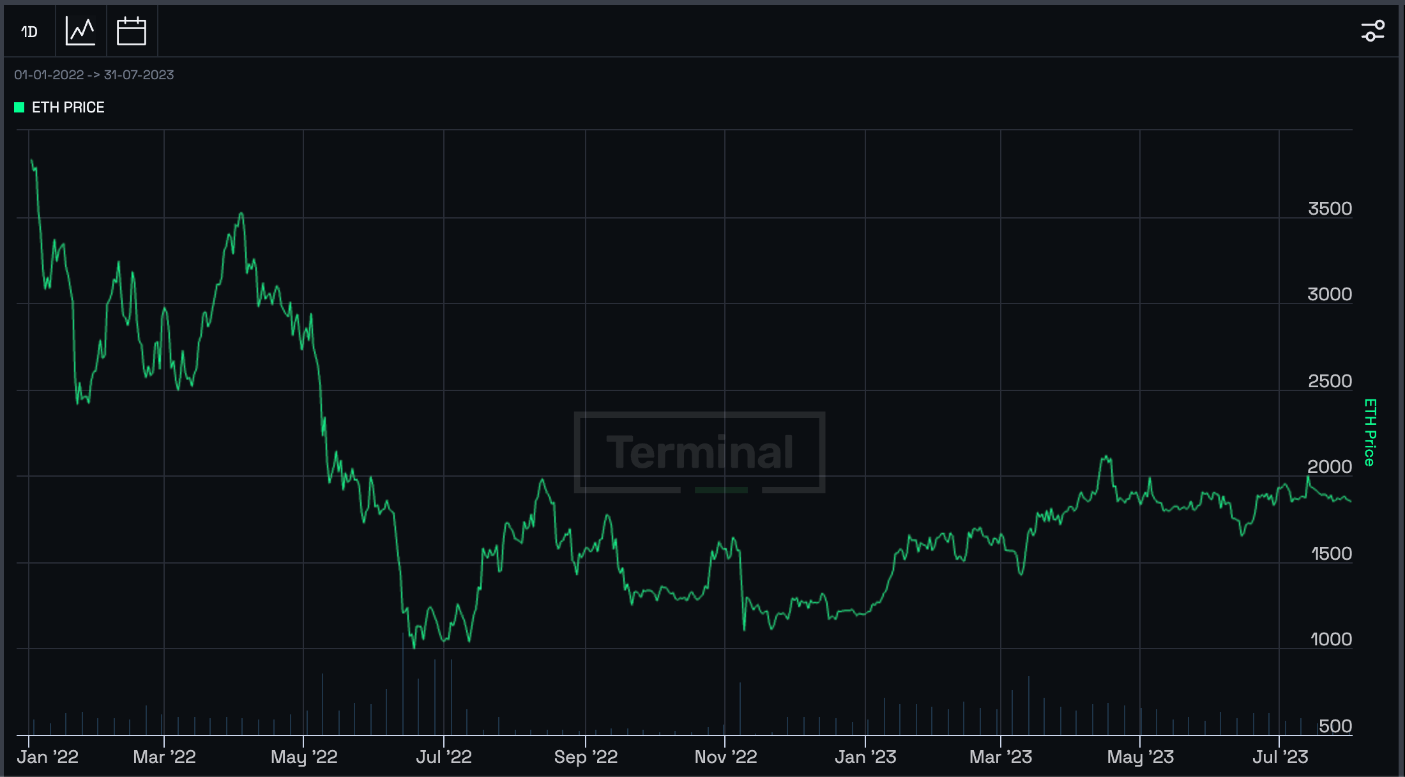This screenshot has width=1405, height=777.
Task: Click the 3500 y-axis price label
Action: tap(1330, 208)
